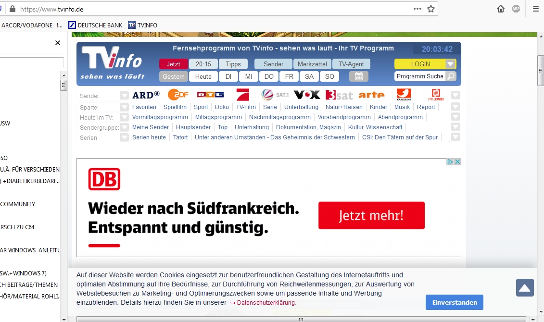The width and height of the screenshot is (544, 322).
Task: Open the Datenschutzerklärung link
Action: point(266,303)
